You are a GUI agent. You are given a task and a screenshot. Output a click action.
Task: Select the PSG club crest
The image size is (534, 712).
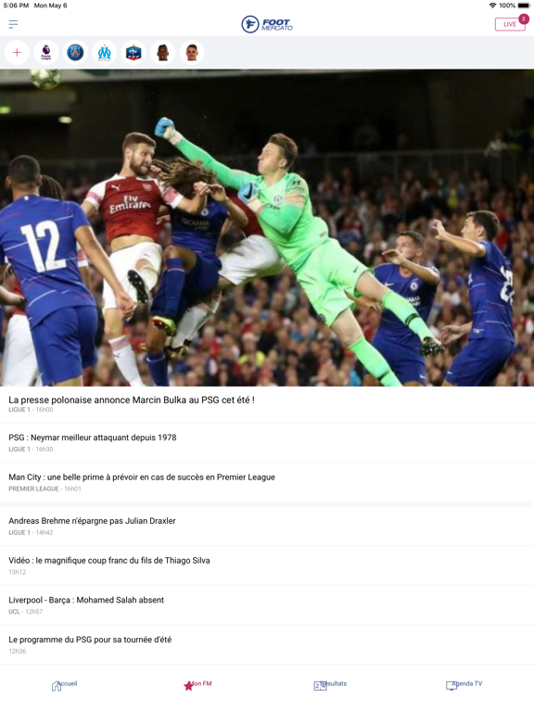tap(75, 53)
